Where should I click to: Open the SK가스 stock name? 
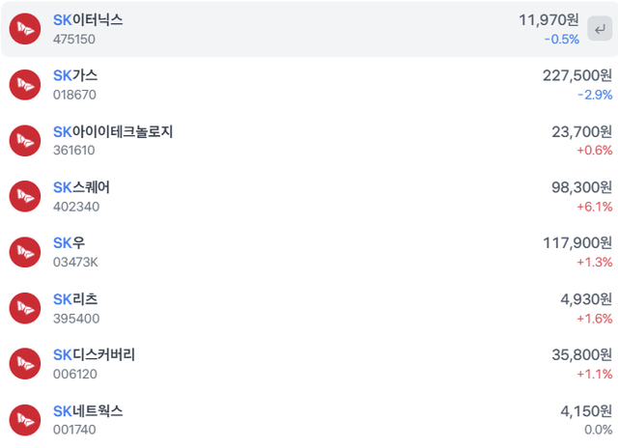[75, 75]
